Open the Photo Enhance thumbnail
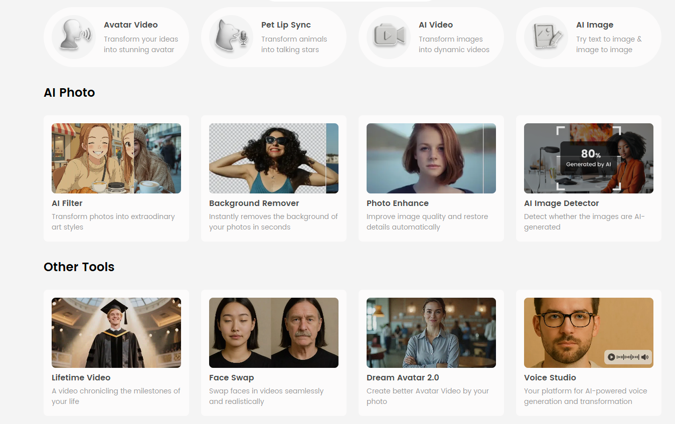 431,158
